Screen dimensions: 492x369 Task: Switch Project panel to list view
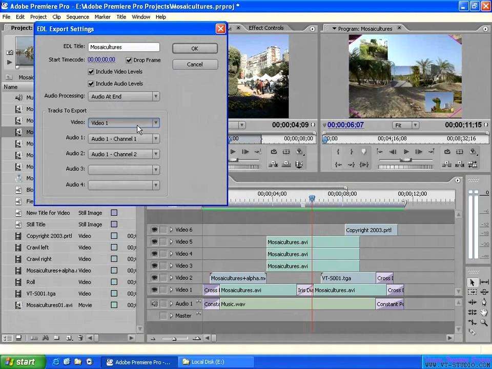click(7, 338)
